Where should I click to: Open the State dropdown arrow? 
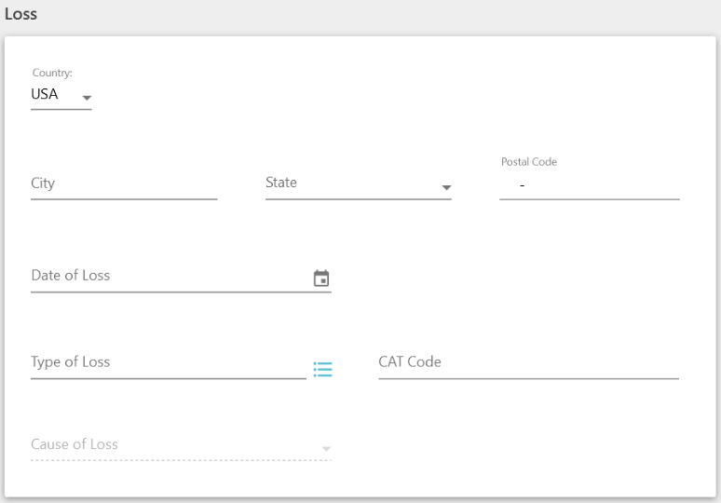[446, 188]
